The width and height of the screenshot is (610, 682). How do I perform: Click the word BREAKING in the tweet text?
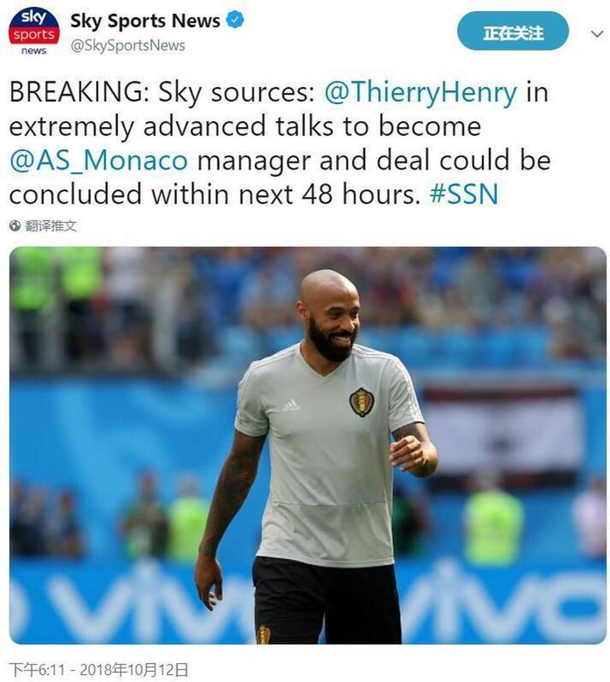point(76,92)
